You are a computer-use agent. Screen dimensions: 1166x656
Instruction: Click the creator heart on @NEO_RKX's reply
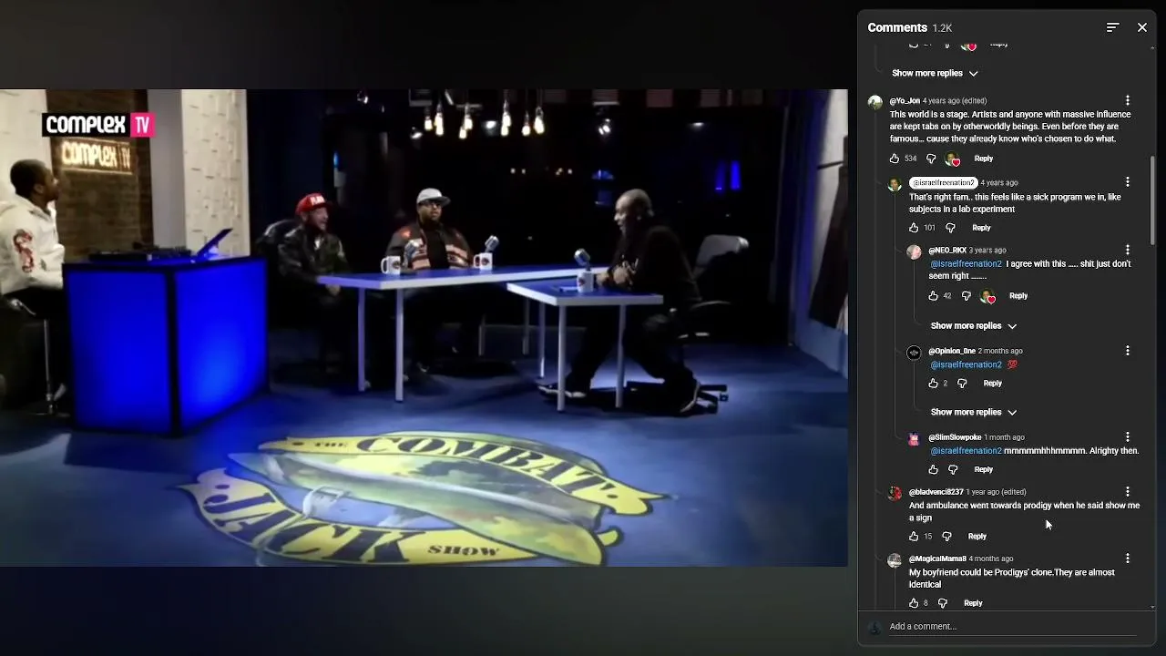(988, 297)
